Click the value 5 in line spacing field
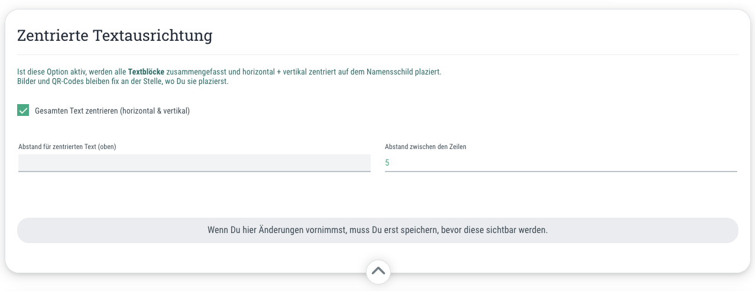This screenshot has width=755, height=291. 387,163
